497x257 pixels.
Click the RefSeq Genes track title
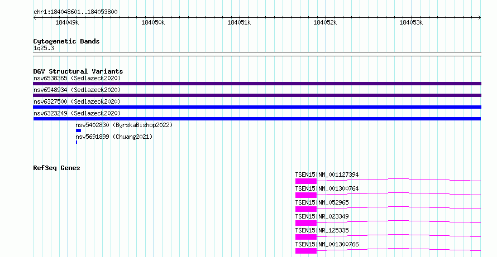pyautogui.click(x=56, y=168)
